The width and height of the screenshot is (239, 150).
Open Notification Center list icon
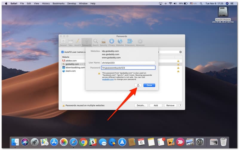tap(232, 3)
